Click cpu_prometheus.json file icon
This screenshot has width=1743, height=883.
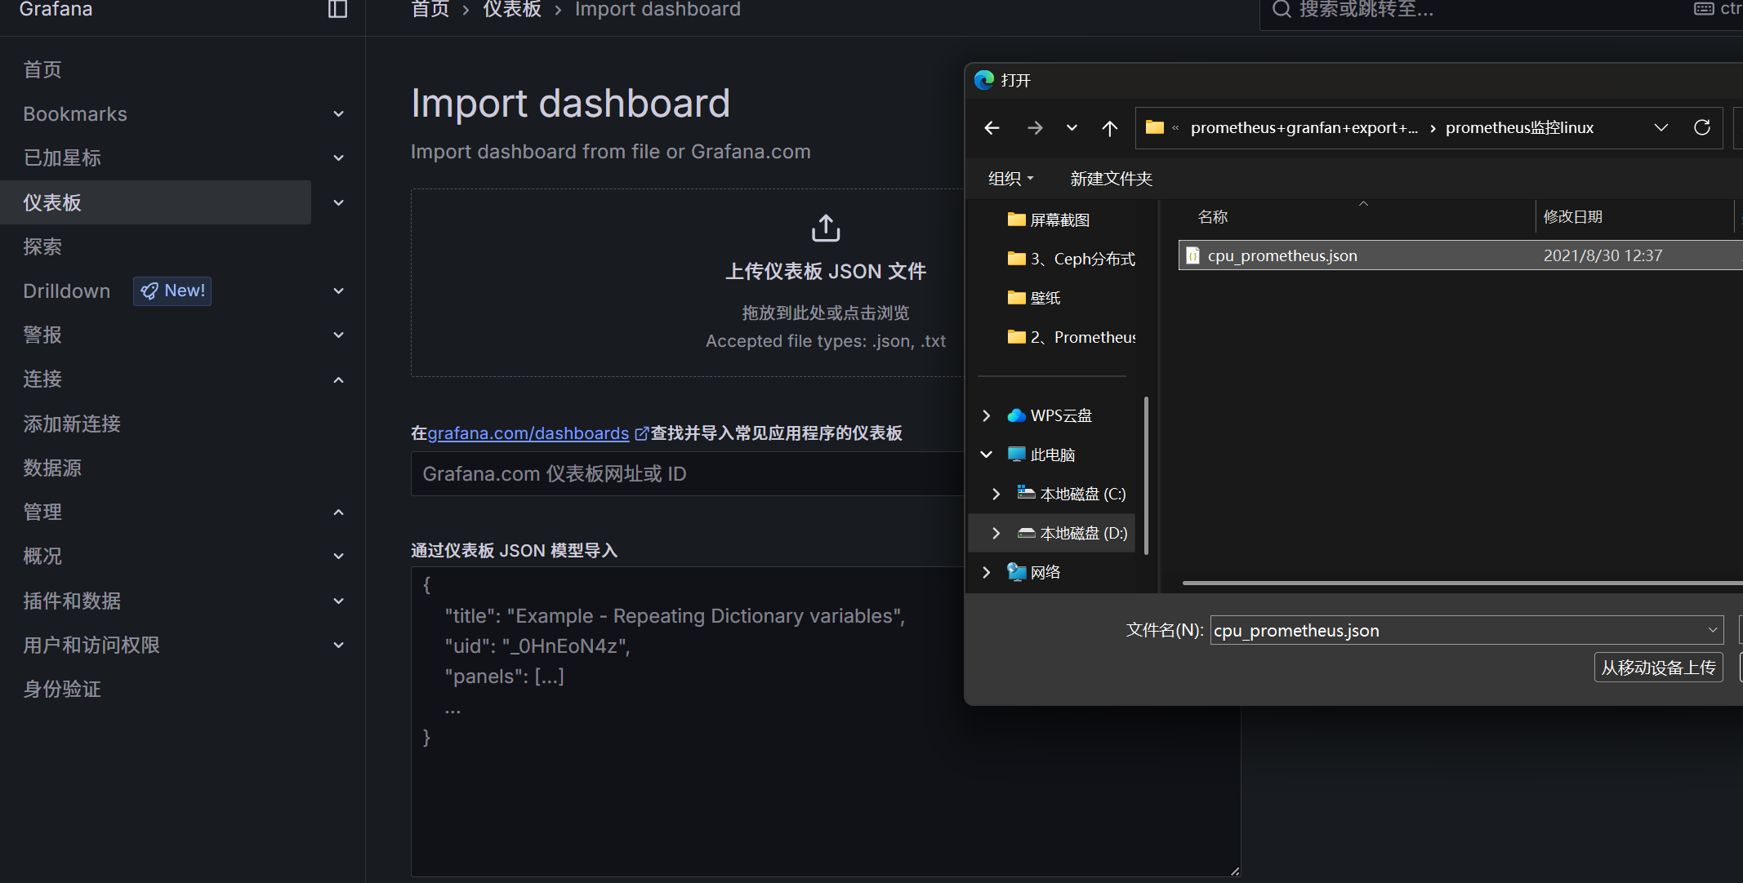(x=1192, y=255)
